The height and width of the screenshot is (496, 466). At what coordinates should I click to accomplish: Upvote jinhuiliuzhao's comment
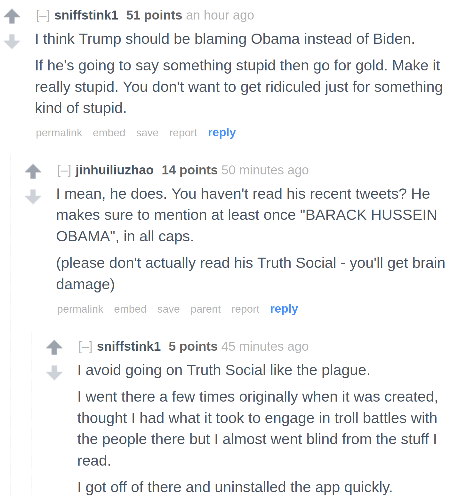(33, 171)
